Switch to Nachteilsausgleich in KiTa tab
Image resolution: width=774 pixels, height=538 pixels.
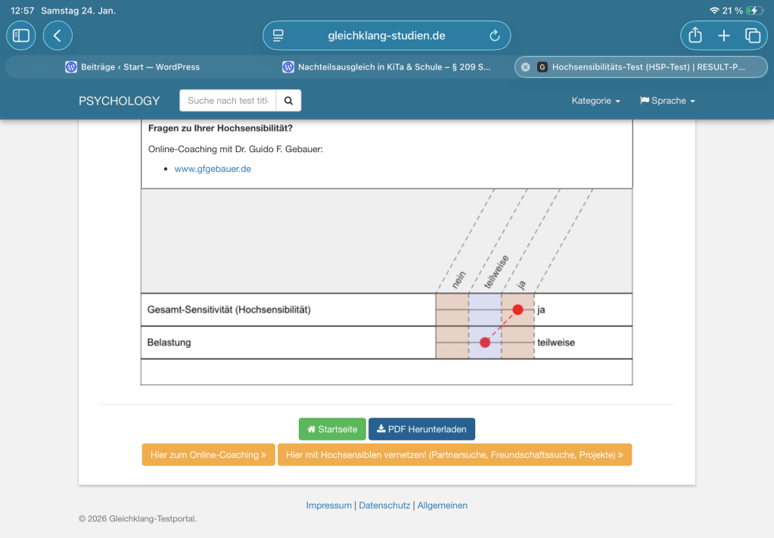(386, 67)
